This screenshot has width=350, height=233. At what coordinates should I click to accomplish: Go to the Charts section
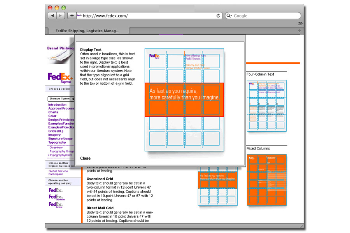pyautogui.click(x=53, y=112)
